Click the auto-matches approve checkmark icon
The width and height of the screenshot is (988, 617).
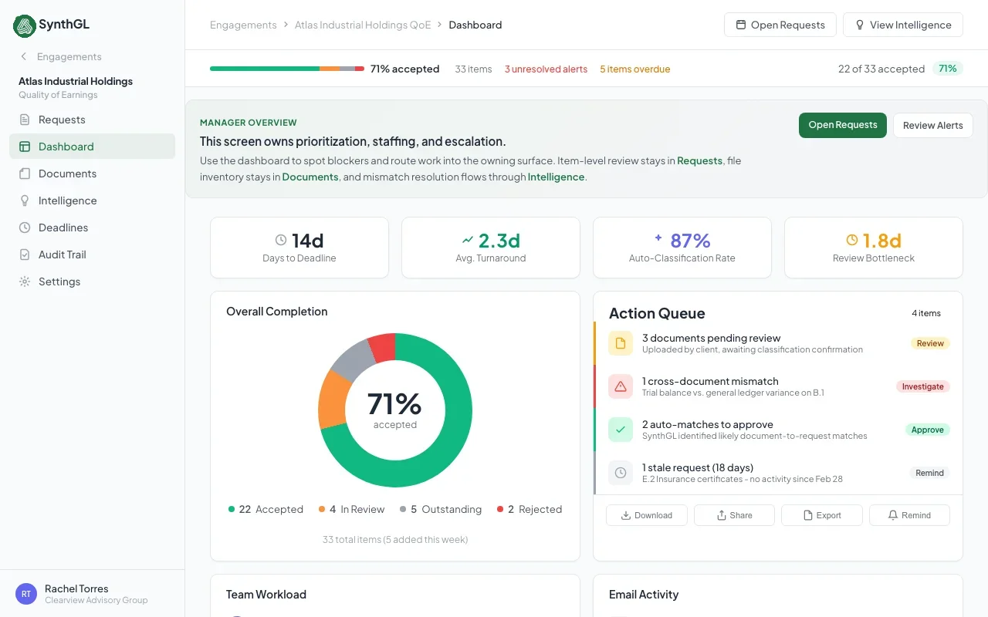click(x=621, y=430)
